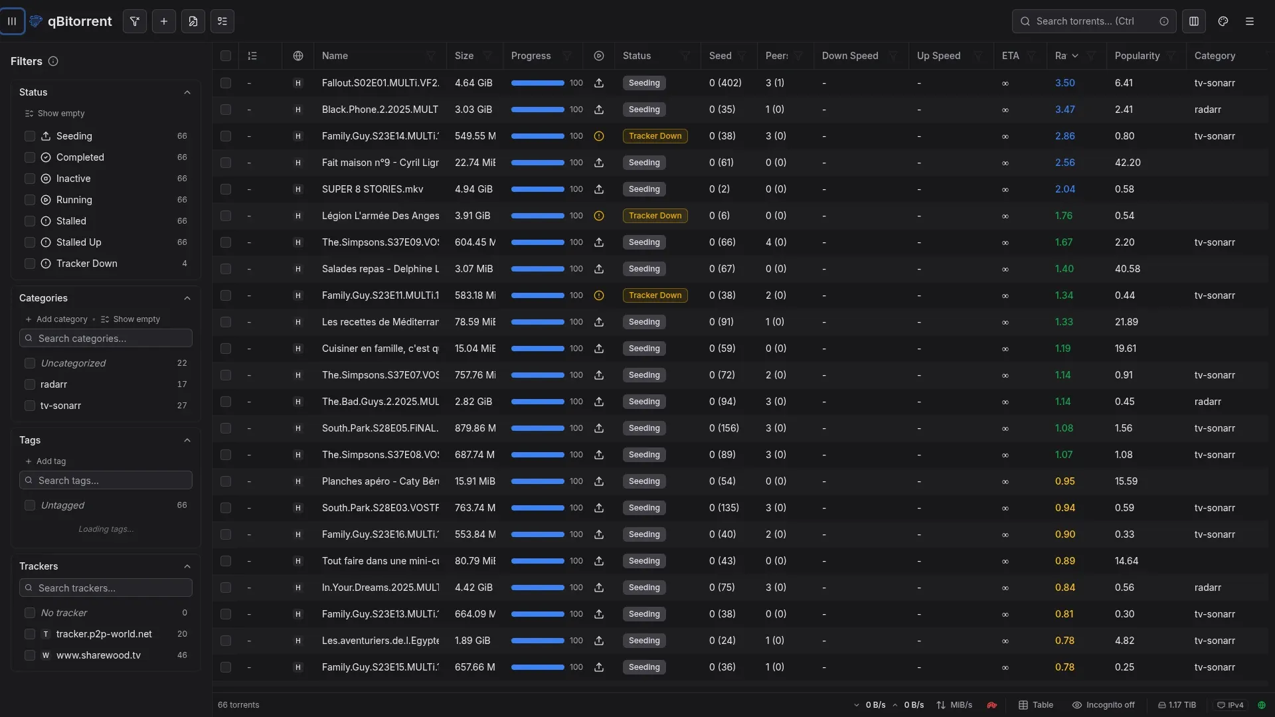1275x717 pixels.
Task: Enable the radarr category checkbox
Action: (29, 384)
